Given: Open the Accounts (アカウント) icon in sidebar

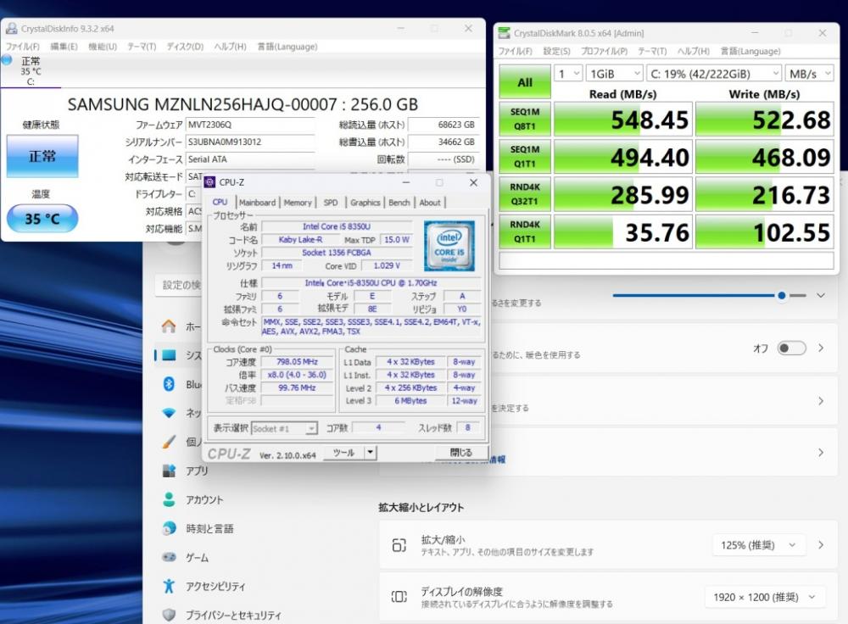Looking at the screenshot, I should (x=169, y=499).
